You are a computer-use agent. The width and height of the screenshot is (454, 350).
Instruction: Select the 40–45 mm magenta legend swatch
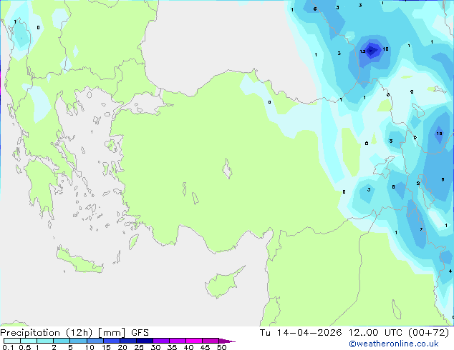tap(194, 341)
